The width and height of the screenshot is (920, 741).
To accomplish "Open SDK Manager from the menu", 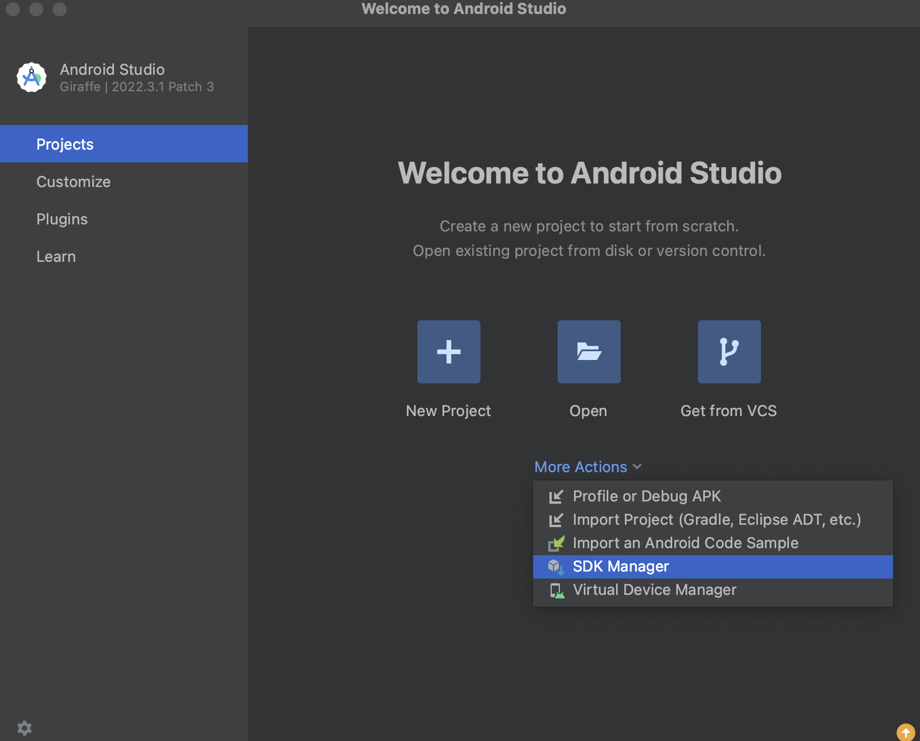I will coord(713,567).
